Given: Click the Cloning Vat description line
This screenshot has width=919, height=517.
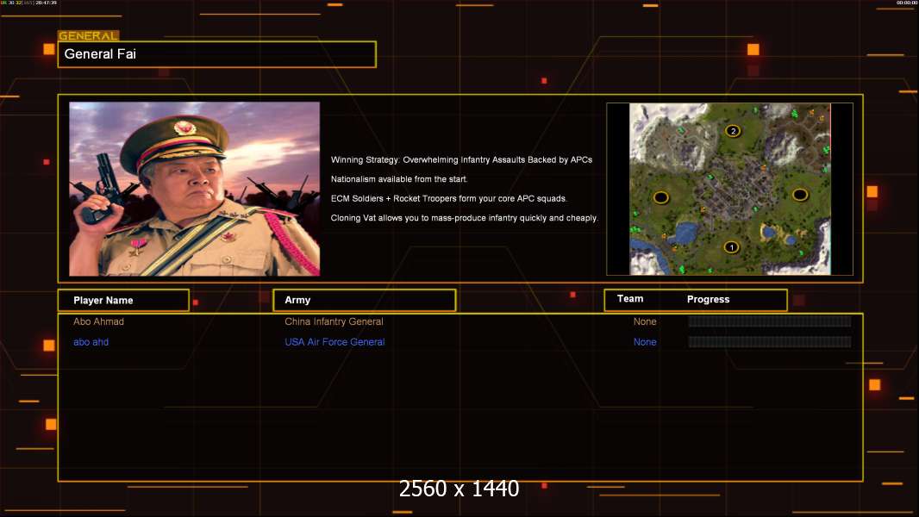Looking at the screenshot, I should 464,218.
